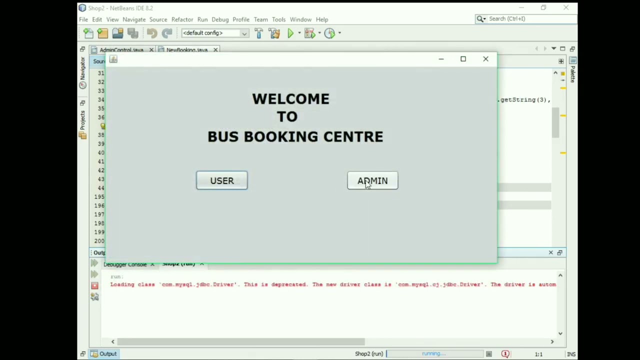The image size is (640, 360).
Task: Click the Redo arrow icon
Action: (167, 33)
